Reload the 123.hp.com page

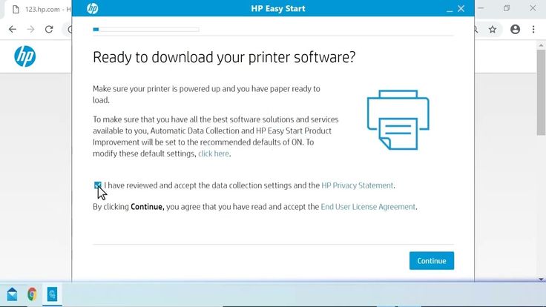coord(49,29)
